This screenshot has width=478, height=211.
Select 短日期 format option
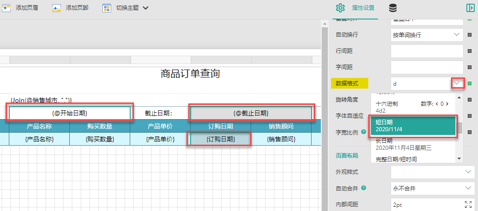click(x=413, y=126)
